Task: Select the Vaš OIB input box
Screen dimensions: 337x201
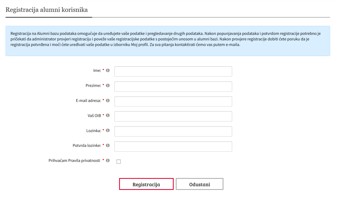Action: coord(173,116)
